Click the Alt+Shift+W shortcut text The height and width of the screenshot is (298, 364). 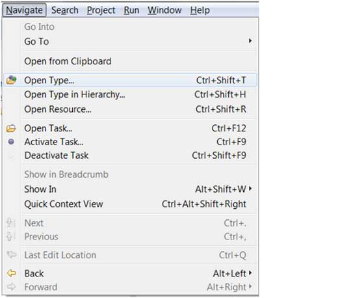tap(220, 189)
